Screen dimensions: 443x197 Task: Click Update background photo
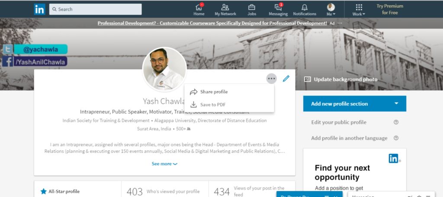[341, 79]
